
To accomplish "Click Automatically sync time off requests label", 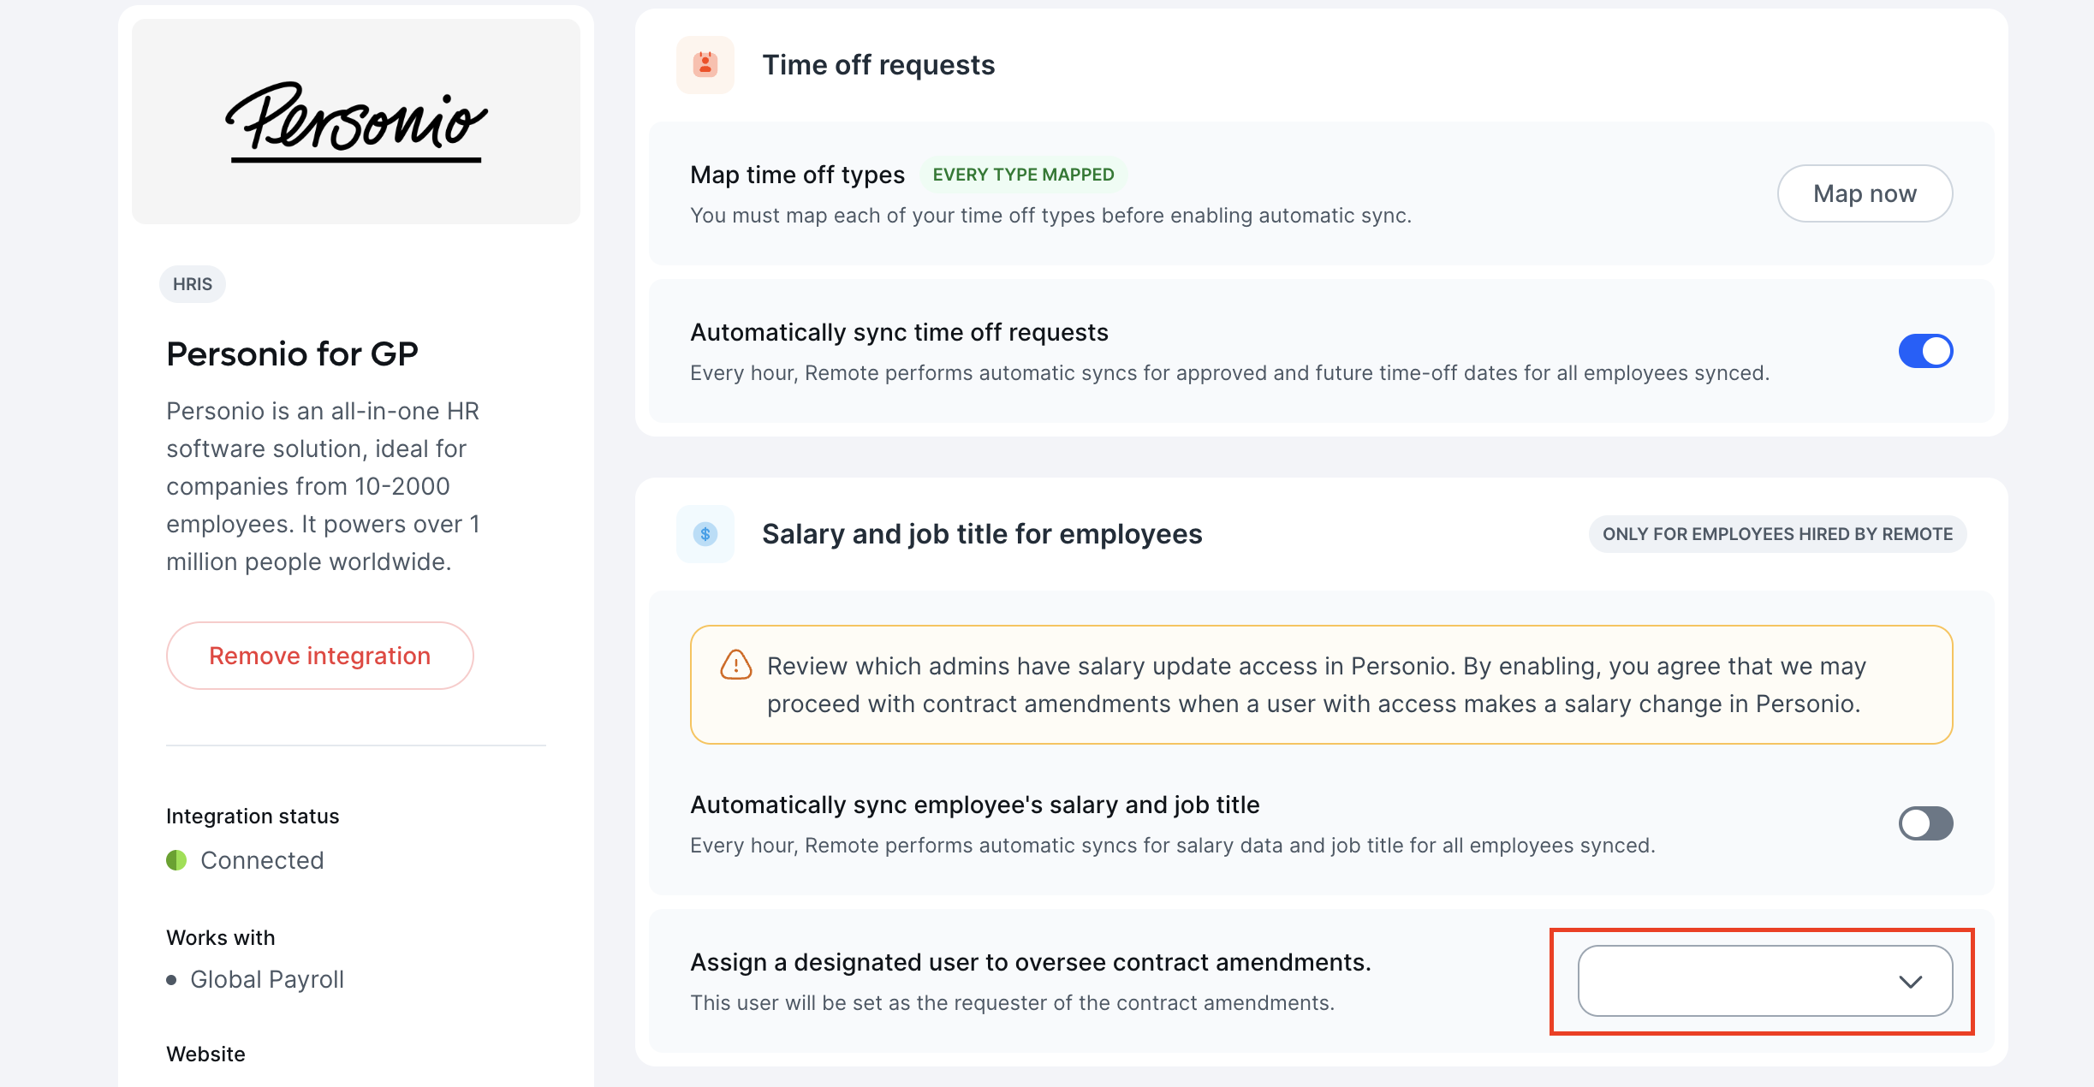I will [x=899, y=332].
